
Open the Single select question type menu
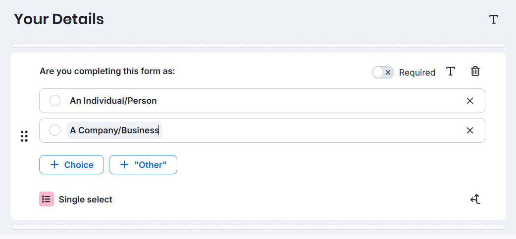click(76, 199)
